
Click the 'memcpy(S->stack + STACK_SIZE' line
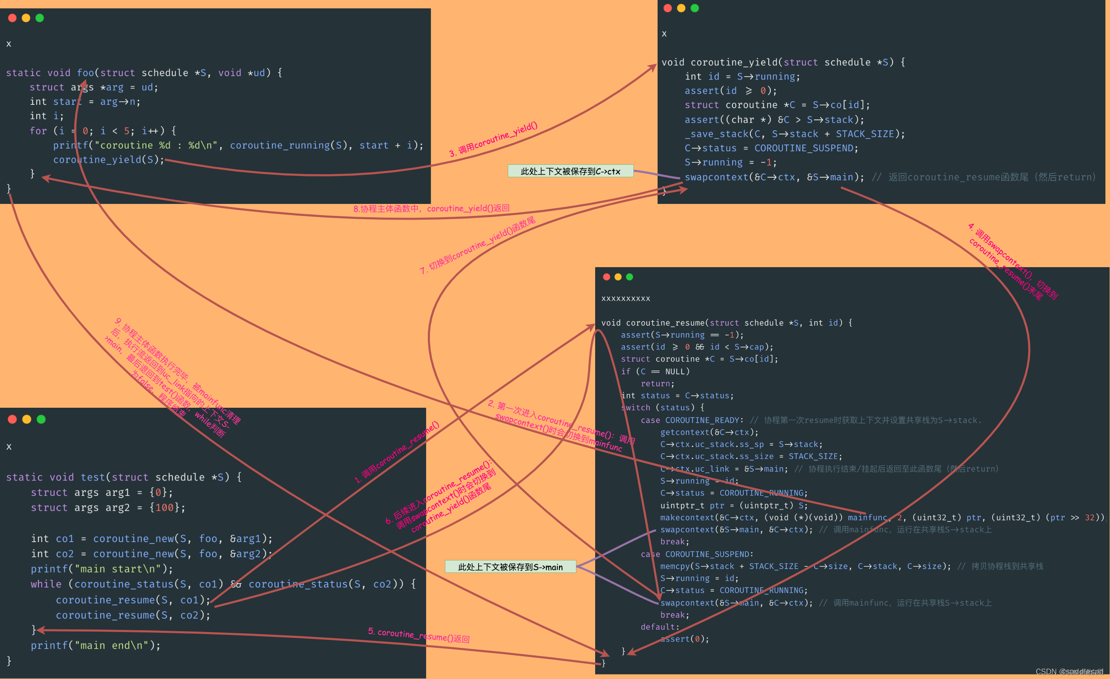[x=805, y=566]
